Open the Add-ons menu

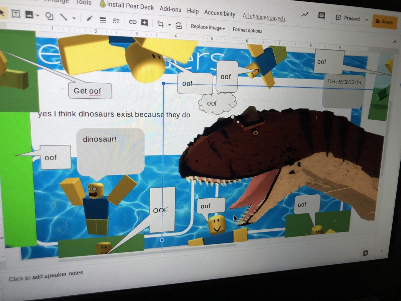(x=170, y=10)
